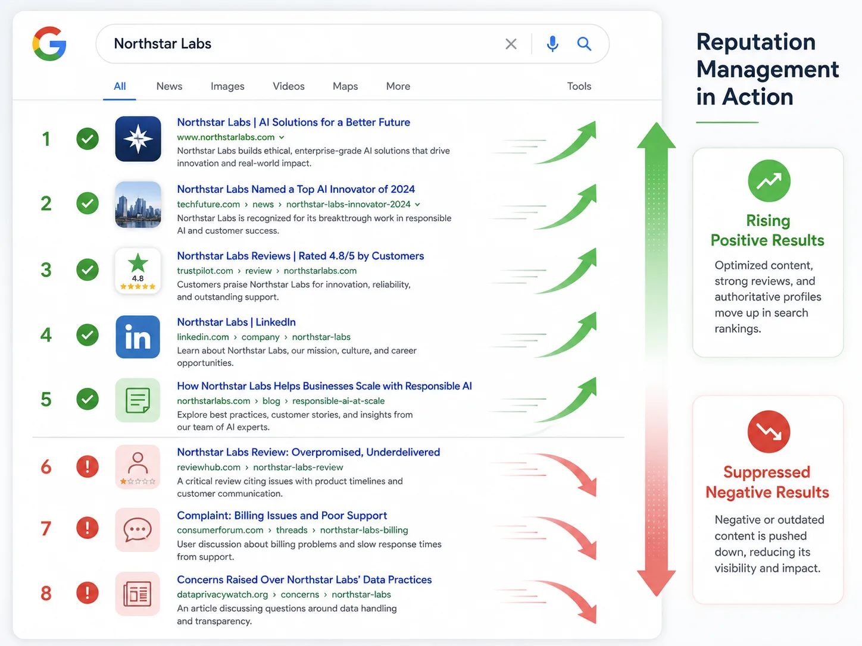Switch to the News tab
Screen dimensions: 862x646
170,86
